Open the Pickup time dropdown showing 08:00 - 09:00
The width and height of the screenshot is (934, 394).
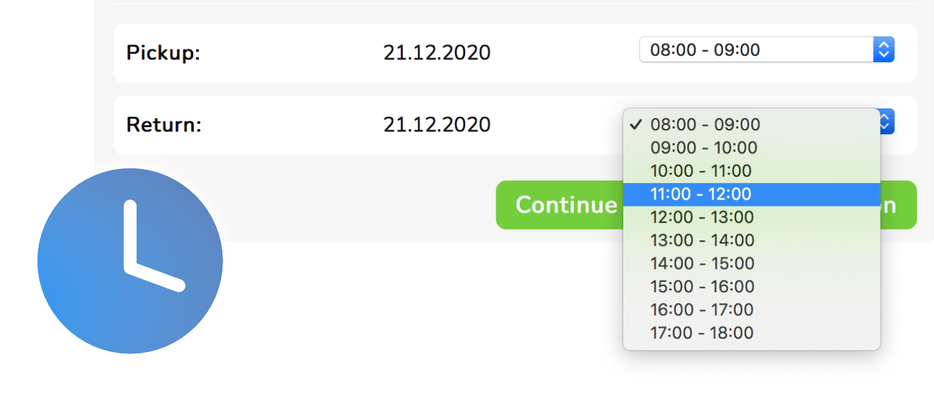click(x=766, y=50)
